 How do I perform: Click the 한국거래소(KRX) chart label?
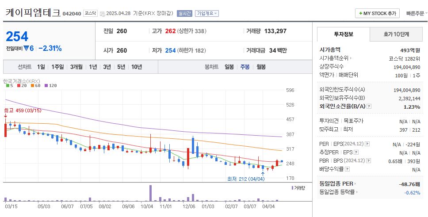[22, 81]
